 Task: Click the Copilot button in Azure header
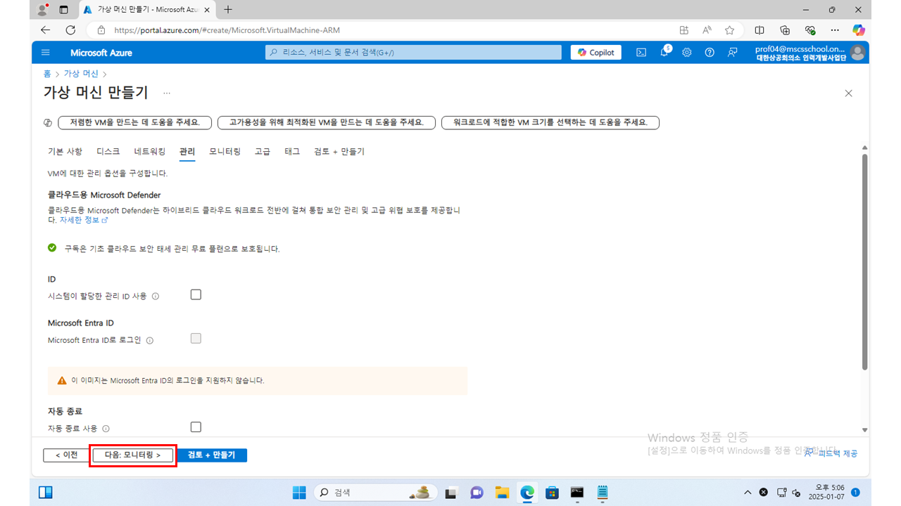596,53
